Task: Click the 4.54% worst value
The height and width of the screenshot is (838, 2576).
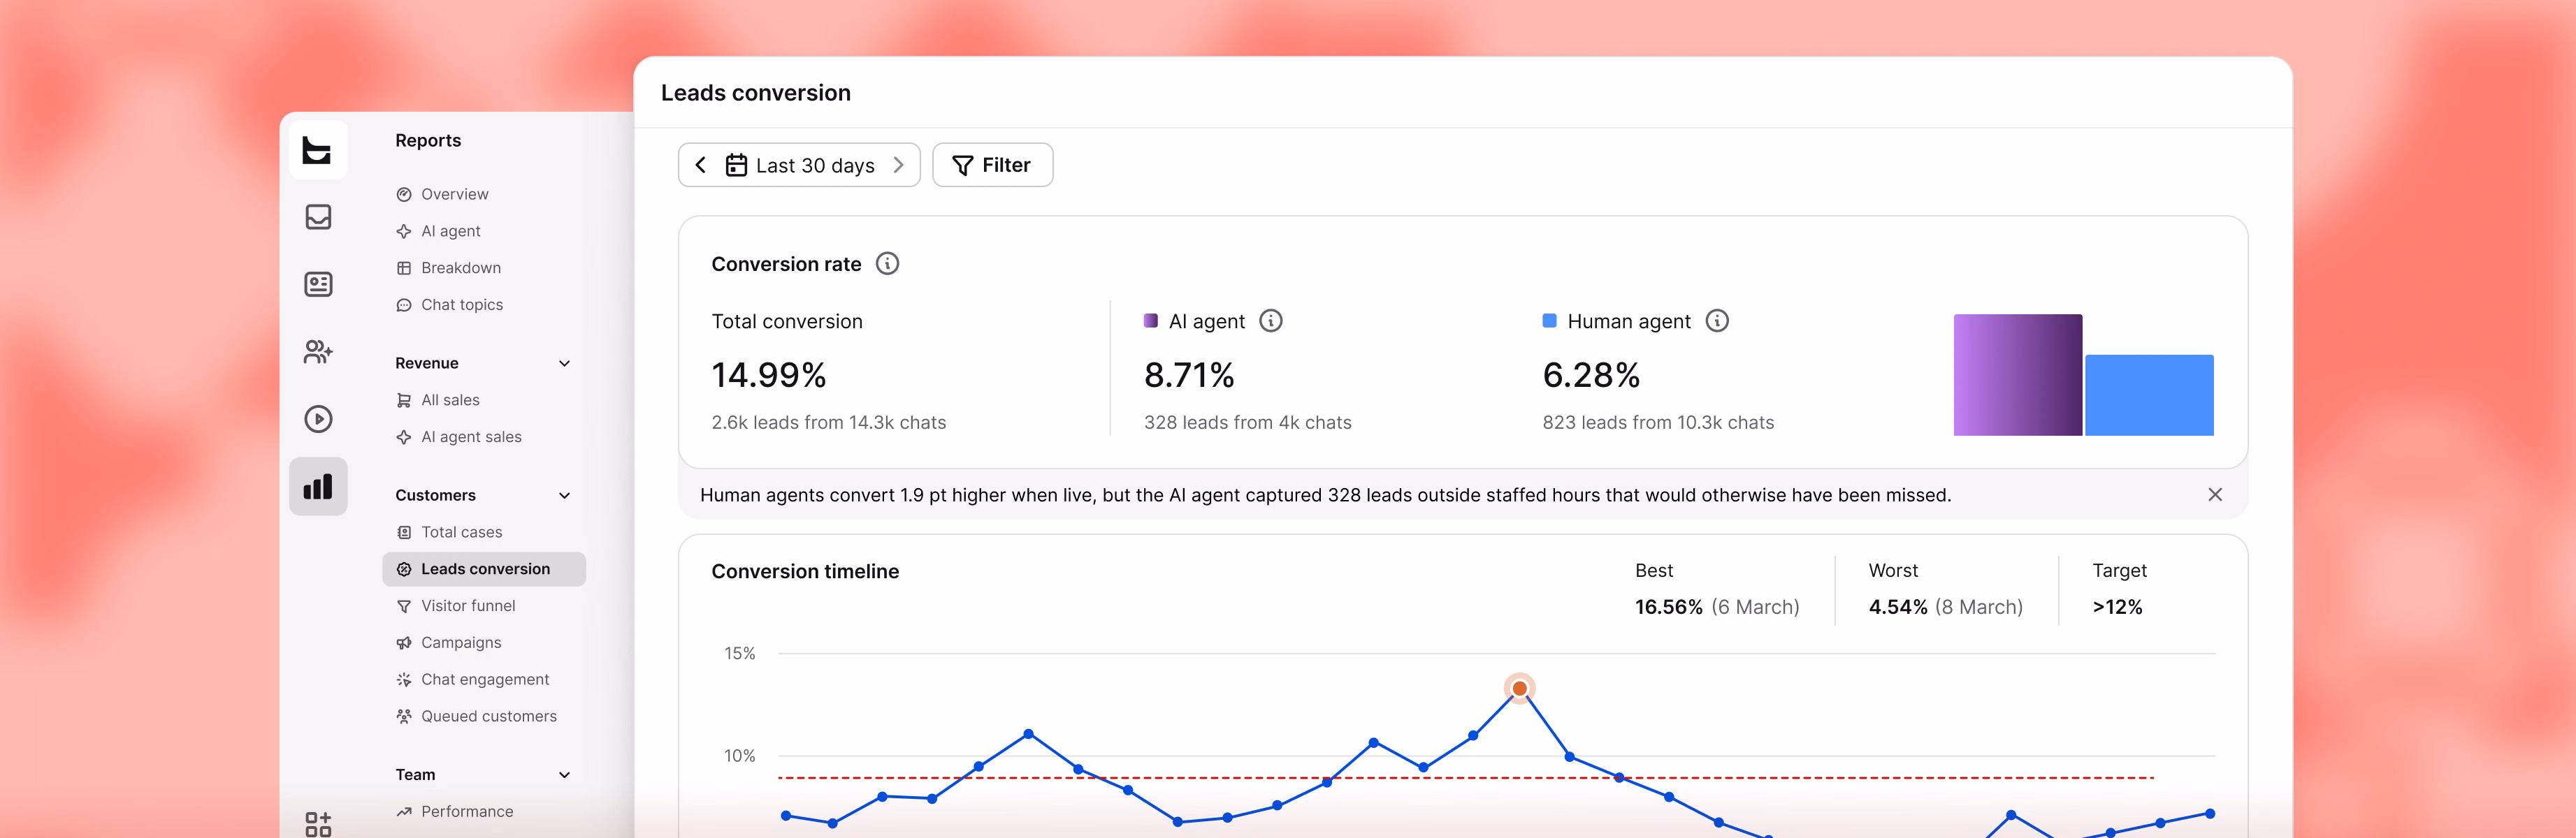Action: click(x=1897, y=608)
